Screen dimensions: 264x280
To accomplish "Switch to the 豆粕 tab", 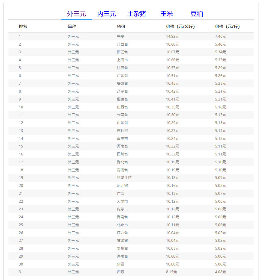I will click(197, 14).
